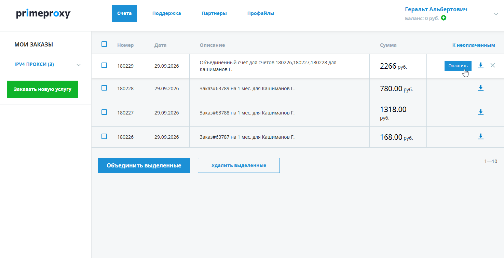Screen dimensions: 504x258
Task: Click the 1—10 pagination indicator
Action: [x=491, y=161]
